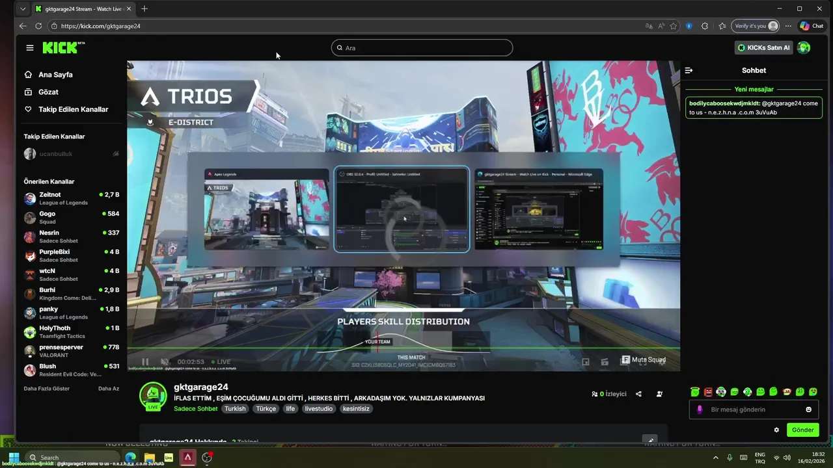The width and height of the screenshot is (833, 468).
Task: Open recommended channel PurpleBixi
Action: point(72,255)
